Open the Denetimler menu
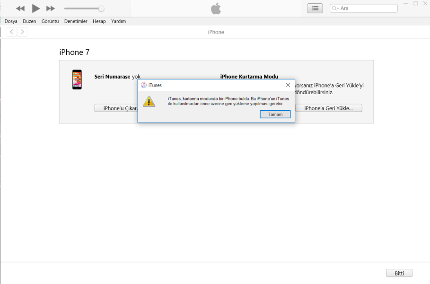This screenshot has height=284, width=430. 76,21
